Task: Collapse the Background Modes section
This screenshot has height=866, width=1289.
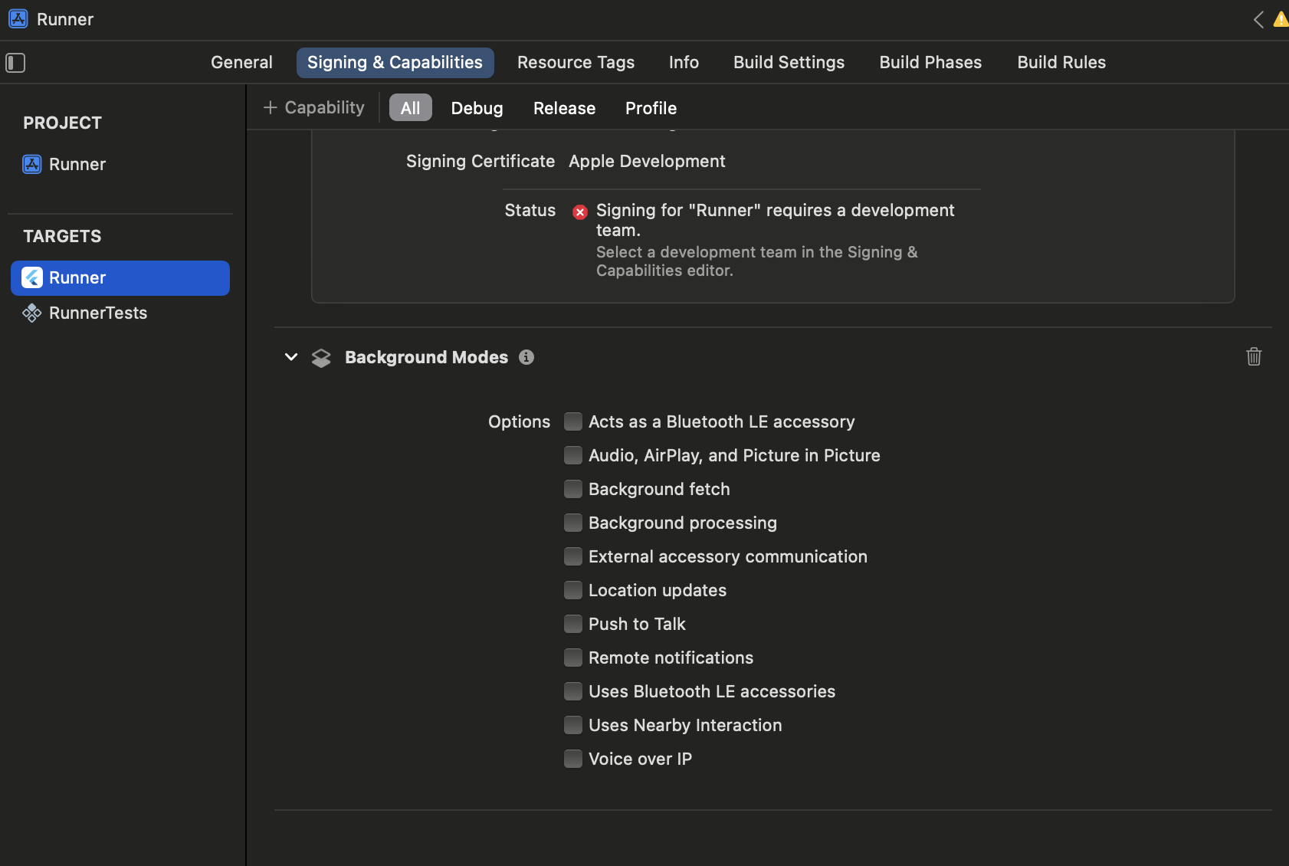Action: pos(291,357)
